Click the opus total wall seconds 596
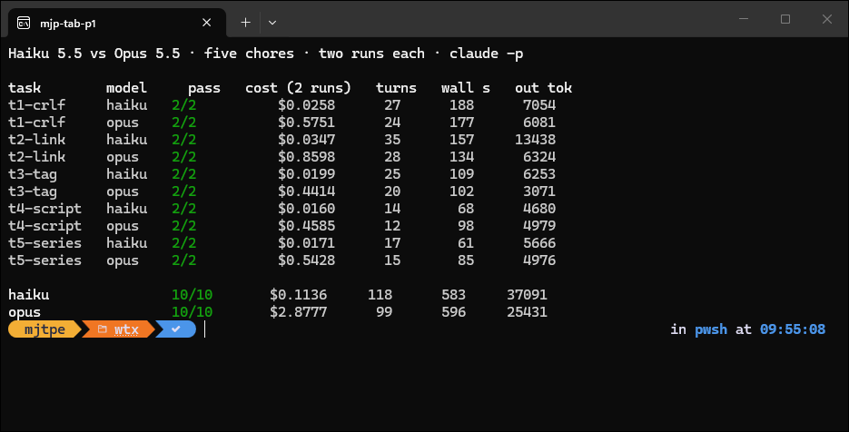 [453, 312]
